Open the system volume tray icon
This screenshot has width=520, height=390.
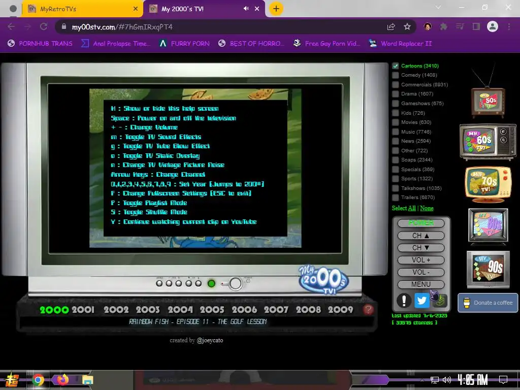pyautogui.click(x=447, y=380)
